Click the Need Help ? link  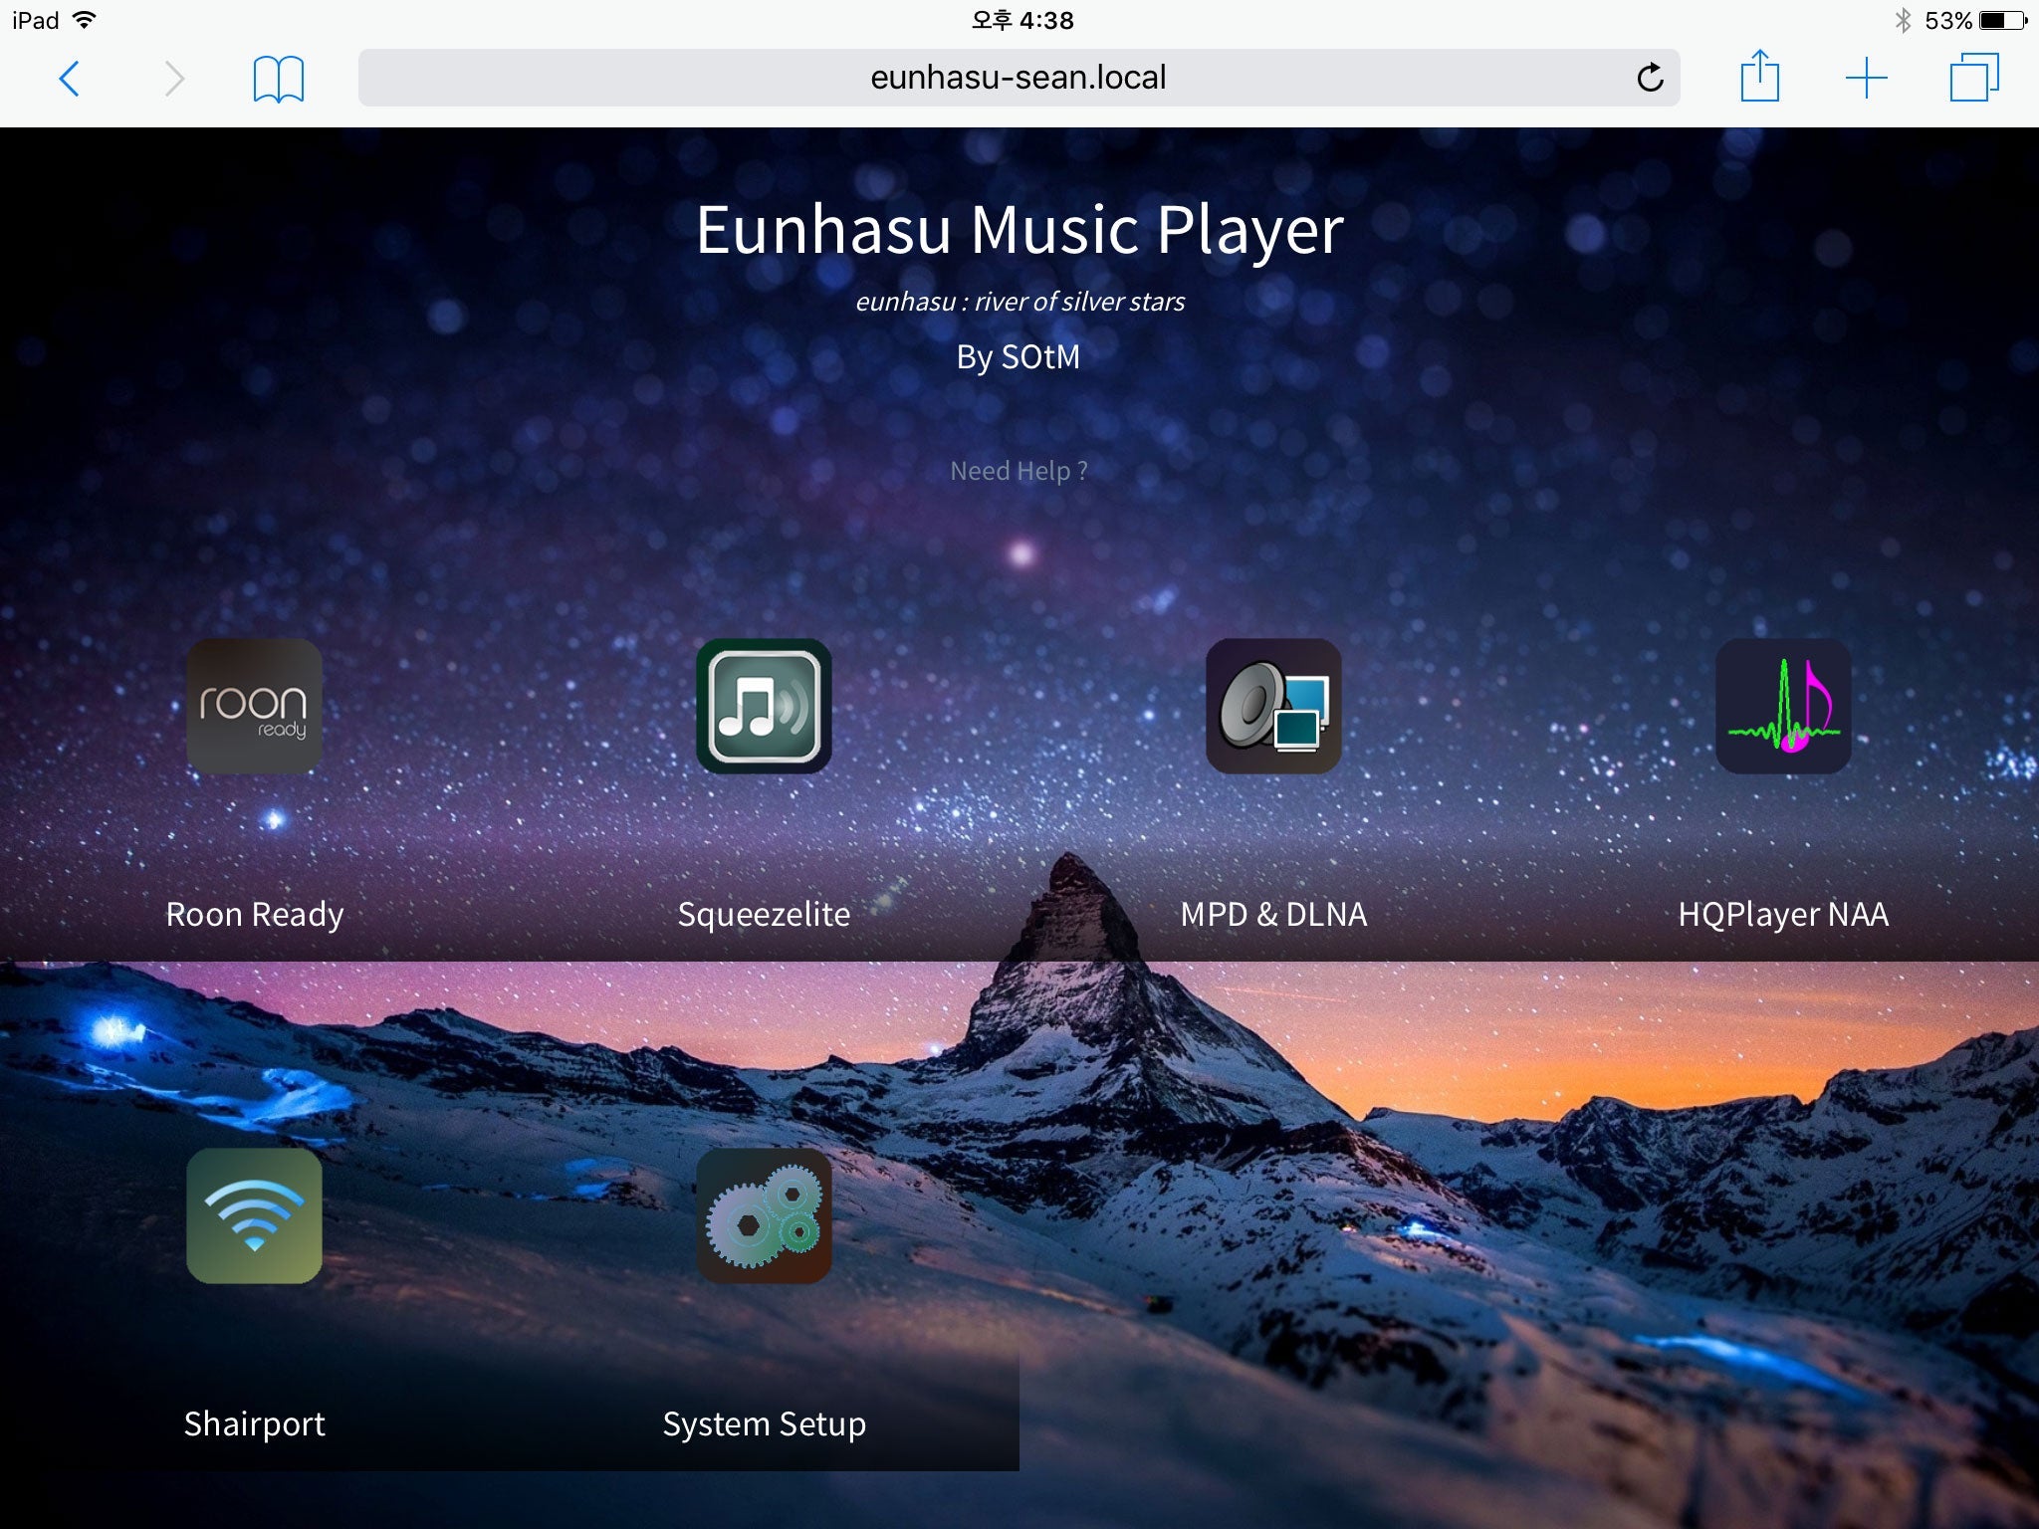click(x=1019, y=471)
